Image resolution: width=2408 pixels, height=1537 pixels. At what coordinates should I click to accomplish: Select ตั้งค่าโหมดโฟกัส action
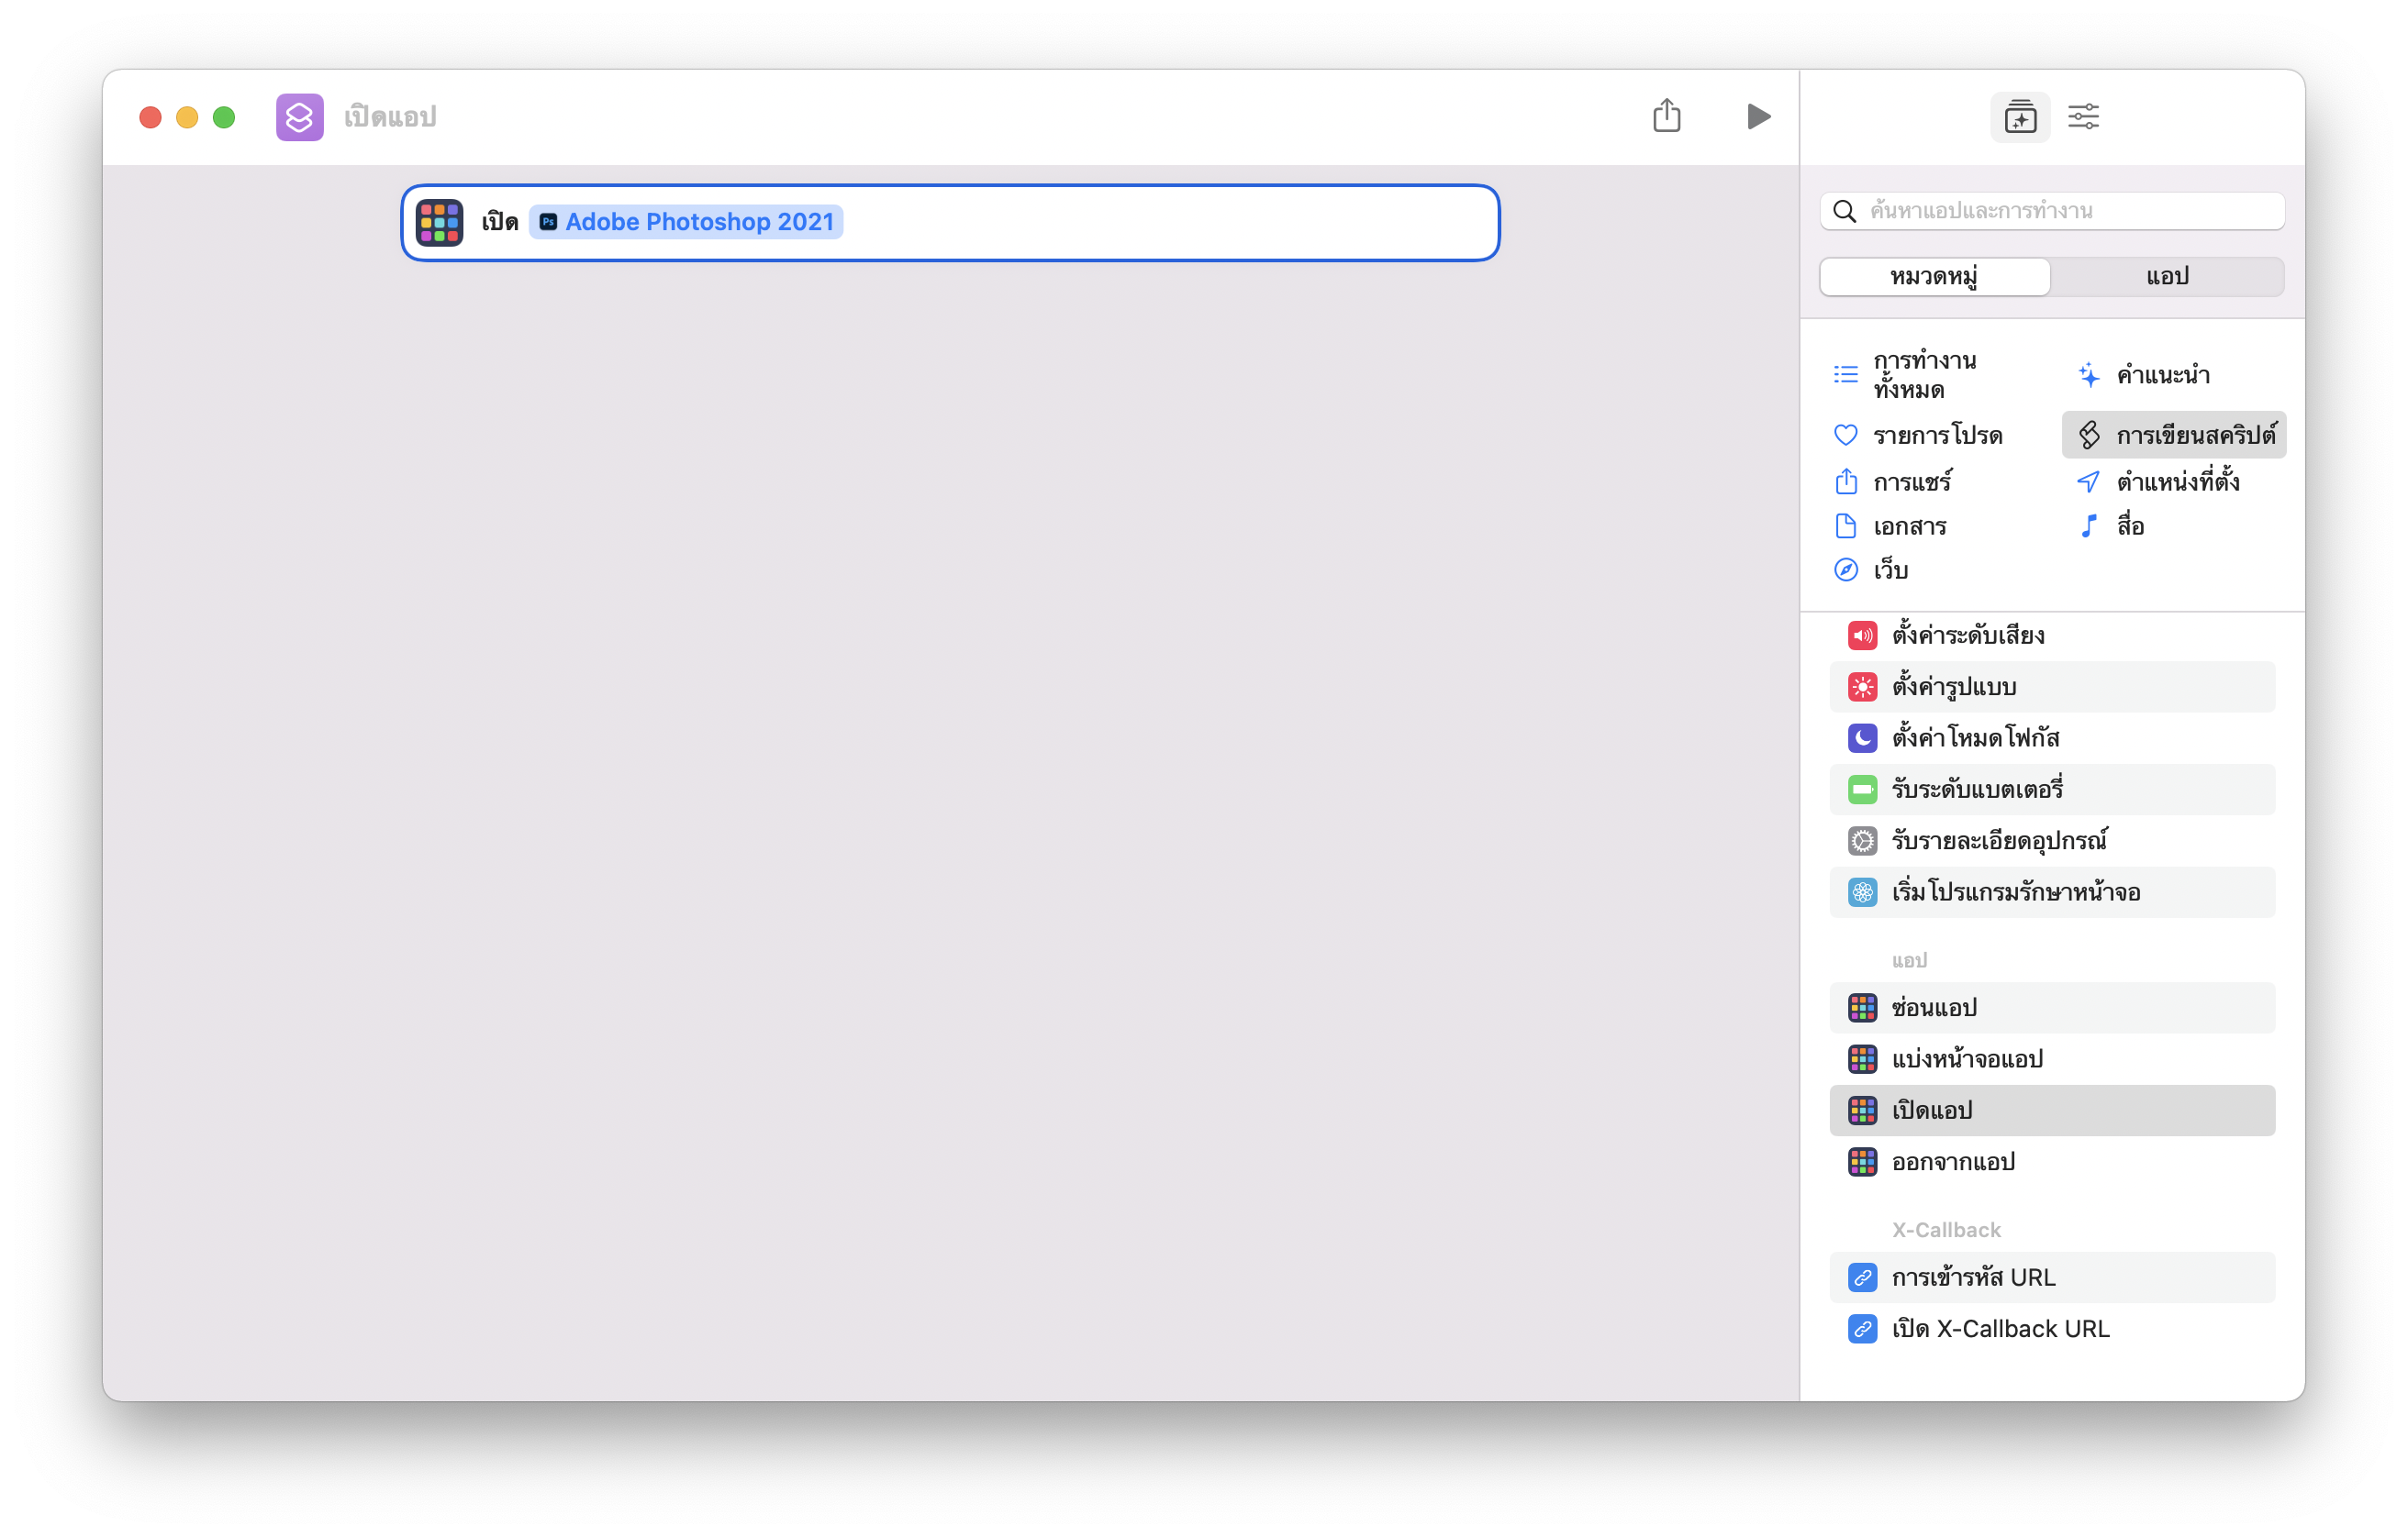pyautogui.click(x=1974, y=737)
